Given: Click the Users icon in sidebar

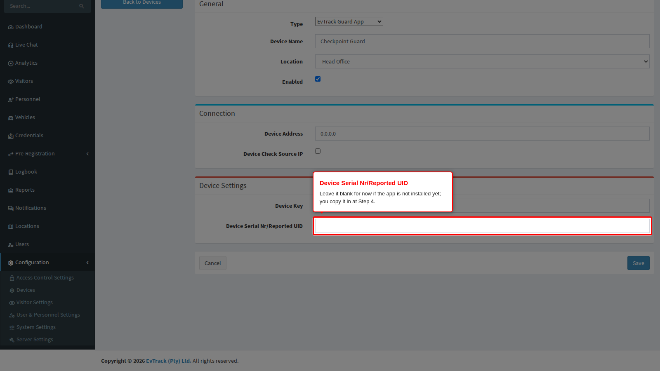Looking at the screenshot, I should tap(11, 245).
